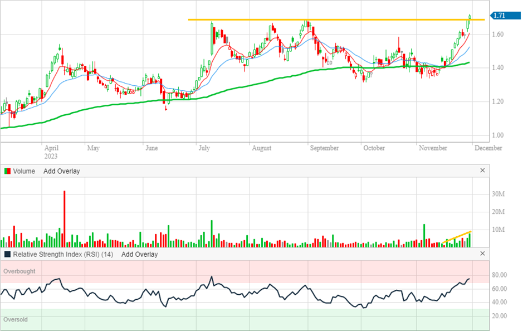Open Add Overlay for the RSI panel

(x=139, y=254)
